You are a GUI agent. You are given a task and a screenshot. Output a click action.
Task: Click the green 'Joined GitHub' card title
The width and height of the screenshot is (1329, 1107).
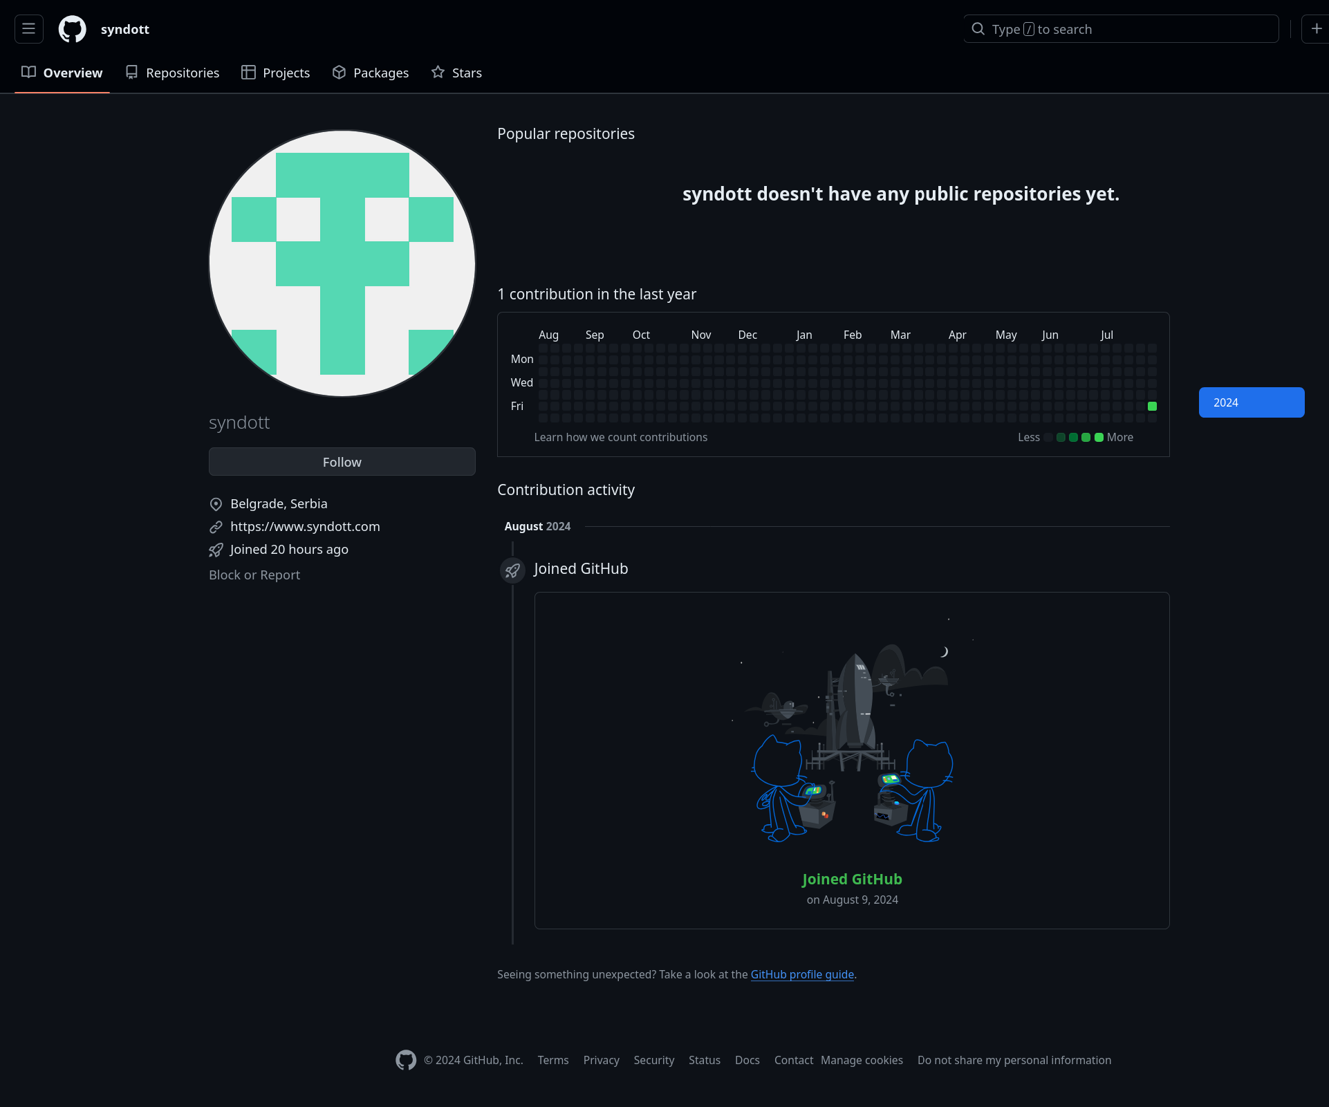(852, 879)
